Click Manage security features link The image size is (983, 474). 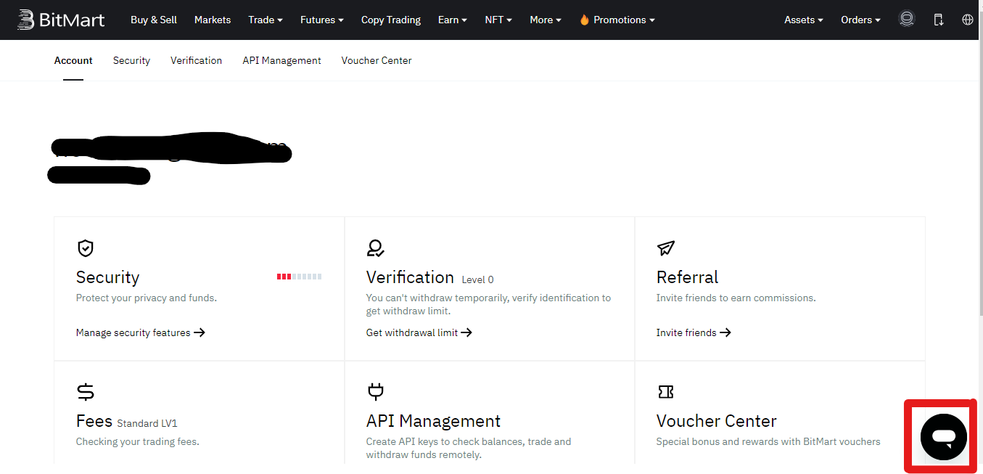pos(141,332)
